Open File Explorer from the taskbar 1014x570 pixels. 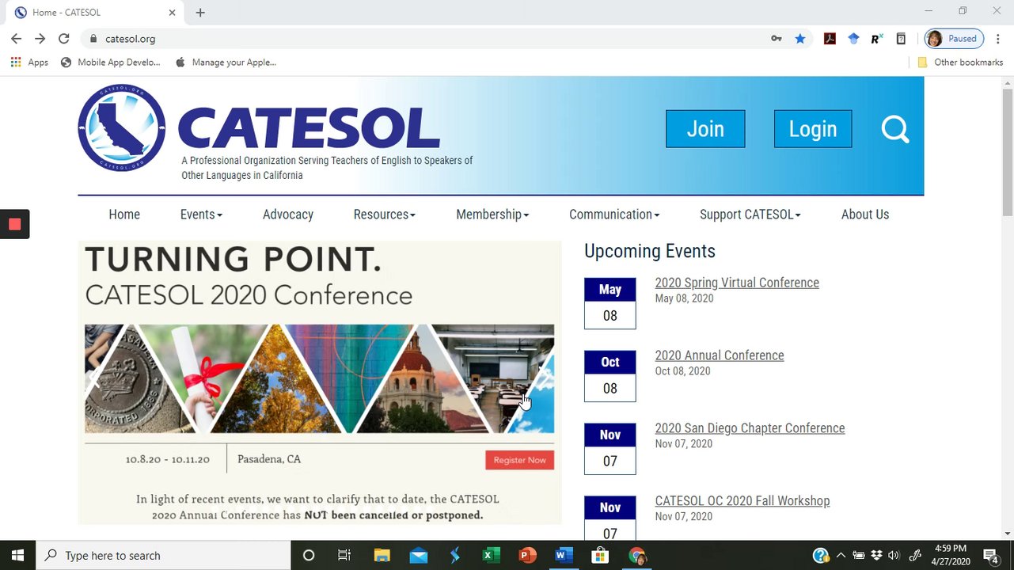tap(382, 555)
